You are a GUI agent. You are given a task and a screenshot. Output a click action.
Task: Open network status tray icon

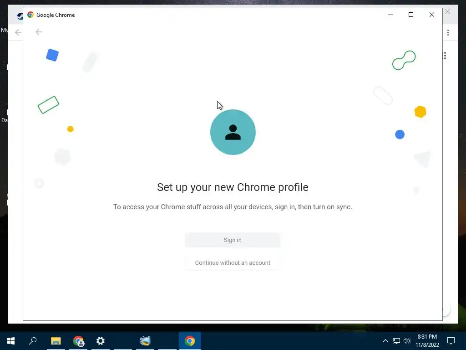coord(396,341)
